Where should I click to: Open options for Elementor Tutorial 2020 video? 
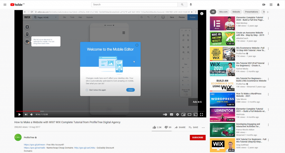coord(268,18)
